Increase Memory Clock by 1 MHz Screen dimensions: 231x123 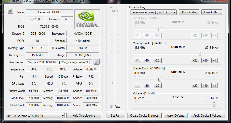[214, 60]
